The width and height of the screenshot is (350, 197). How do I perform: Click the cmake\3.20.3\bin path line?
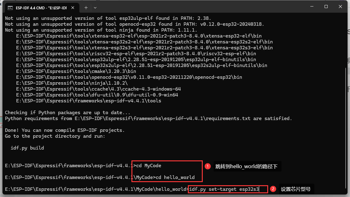76,71
